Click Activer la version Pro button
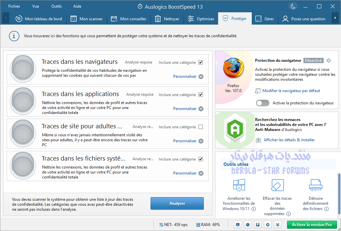341x231 pixels. (x=312, y=225)
